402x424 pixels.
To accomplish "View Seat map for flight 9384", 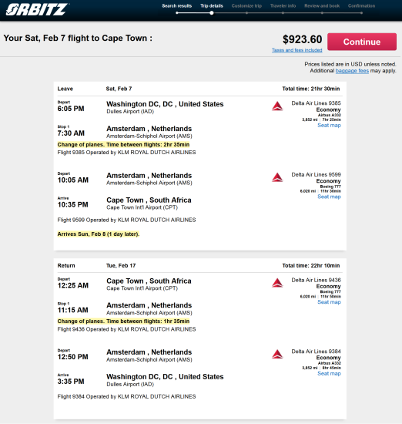I will (329, 373).
